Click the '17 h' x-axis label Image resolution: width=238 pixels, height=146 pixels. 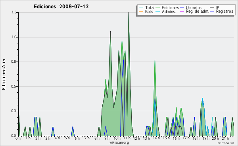[186, 138]
